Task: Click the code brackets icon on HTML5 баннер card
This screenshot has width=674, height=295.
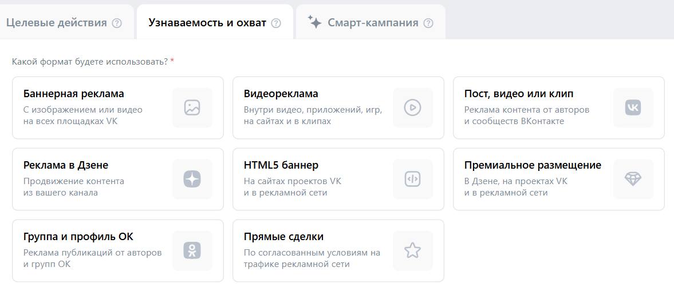Action: (x=413, y=179)
